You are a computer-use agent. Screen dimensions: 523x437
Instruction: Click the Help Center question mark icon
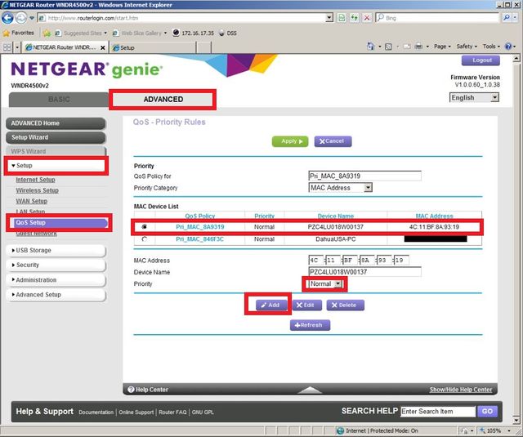click(x=131, y=390)
